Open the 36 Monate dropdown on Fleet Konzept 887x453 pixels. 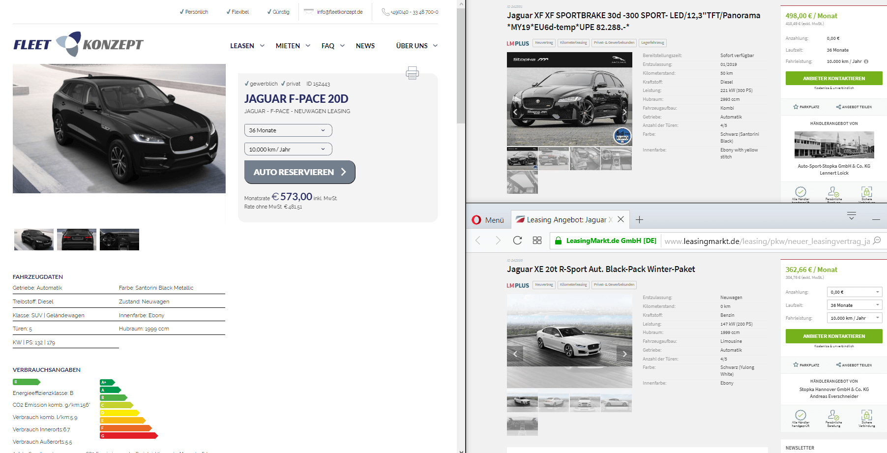(x=288, y=130)
